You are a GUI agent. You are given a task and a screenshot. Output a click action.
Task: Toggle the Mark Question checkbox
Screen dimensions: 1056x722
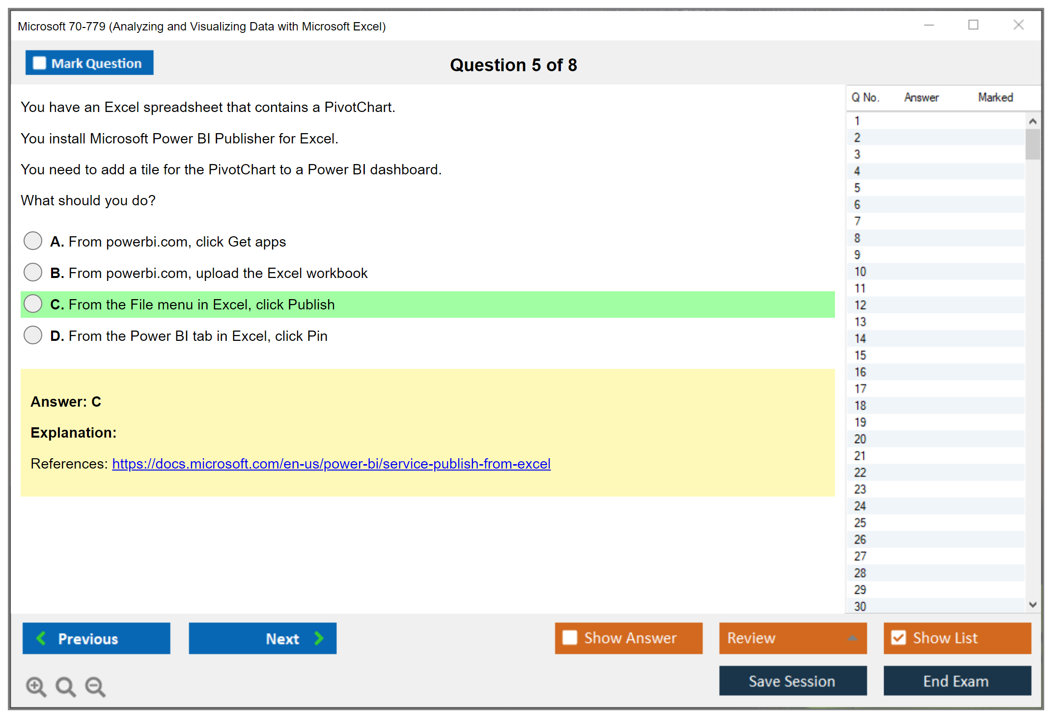point(39,63)
